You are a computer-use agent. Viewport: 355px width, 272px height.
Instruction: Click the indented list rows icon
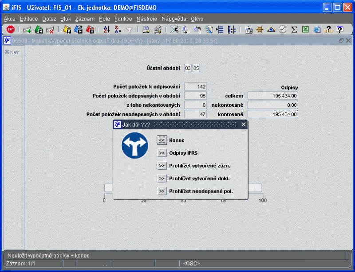220,30
